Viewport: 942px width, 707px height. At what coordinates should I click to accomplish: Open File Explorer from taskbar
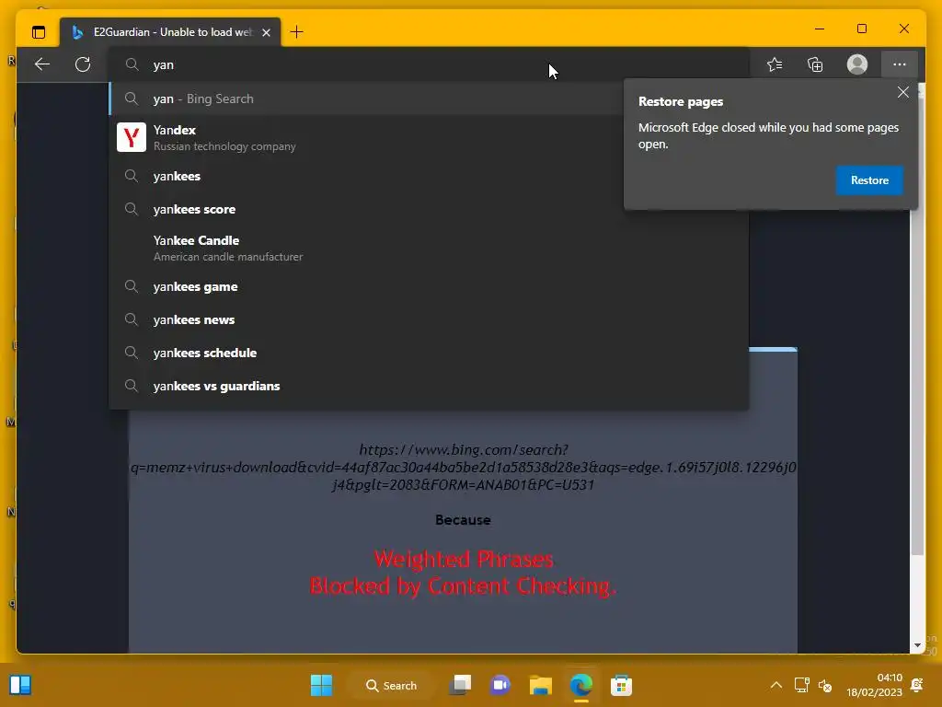pyautogui.click(x=541, y=685)
